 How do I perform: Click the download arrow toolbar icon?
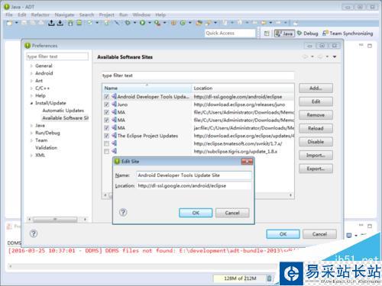[60, 23]
